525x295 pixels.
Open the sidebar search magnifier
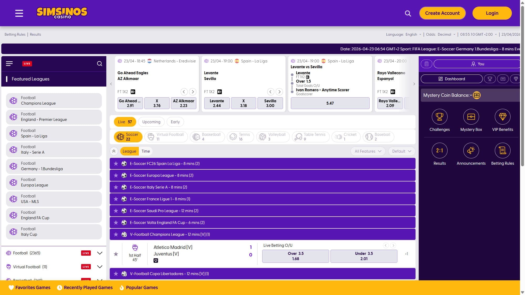[x=99, y=64]
